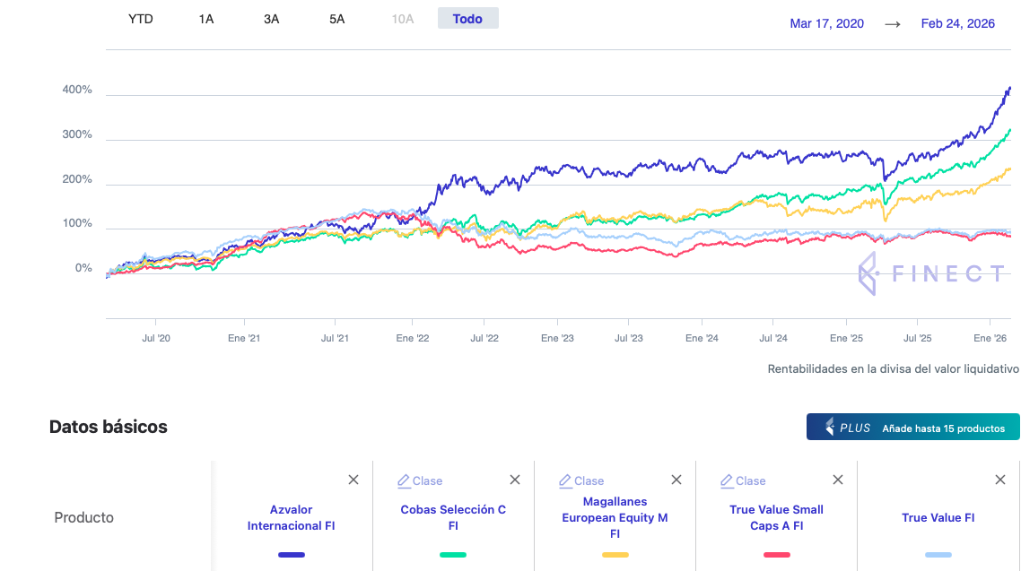Click the green Cobas Selección color swatch

pyautogui.click(x=453, y=555)
